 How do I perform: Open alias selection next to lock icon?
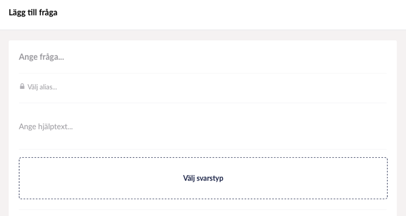tap(203, 87)
